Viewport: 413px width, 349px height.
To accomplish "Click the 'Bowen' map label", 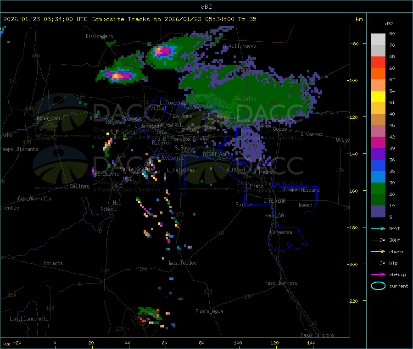I will 305,205.
